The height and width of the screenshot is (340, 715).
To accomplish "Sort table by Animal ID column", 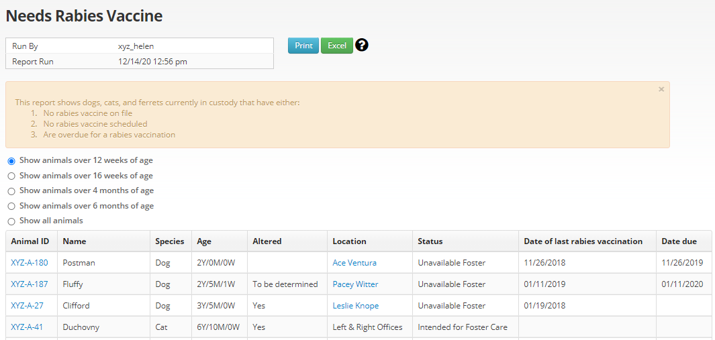I will pos(30,241).
